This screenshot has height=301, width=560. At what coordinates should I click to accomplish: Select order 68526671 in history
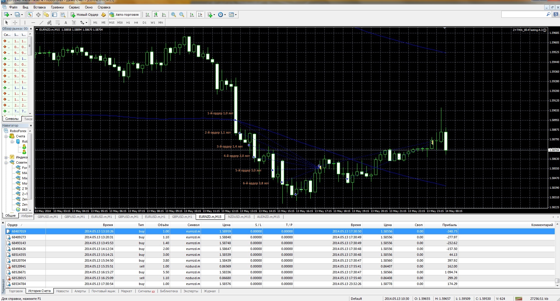point(280,272)
